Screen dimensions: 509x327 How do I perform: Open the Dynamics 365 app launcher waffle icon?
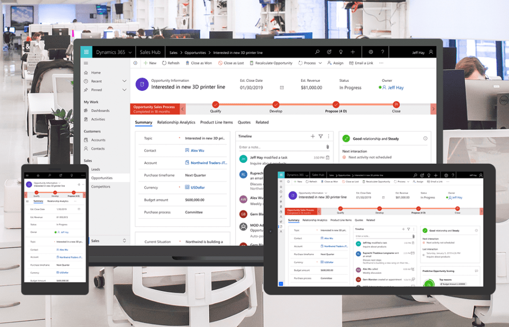pyautogui.click(x=86, y=52)
